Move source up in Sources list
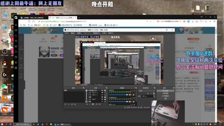The image size is (224, 126). coord(97,104)
